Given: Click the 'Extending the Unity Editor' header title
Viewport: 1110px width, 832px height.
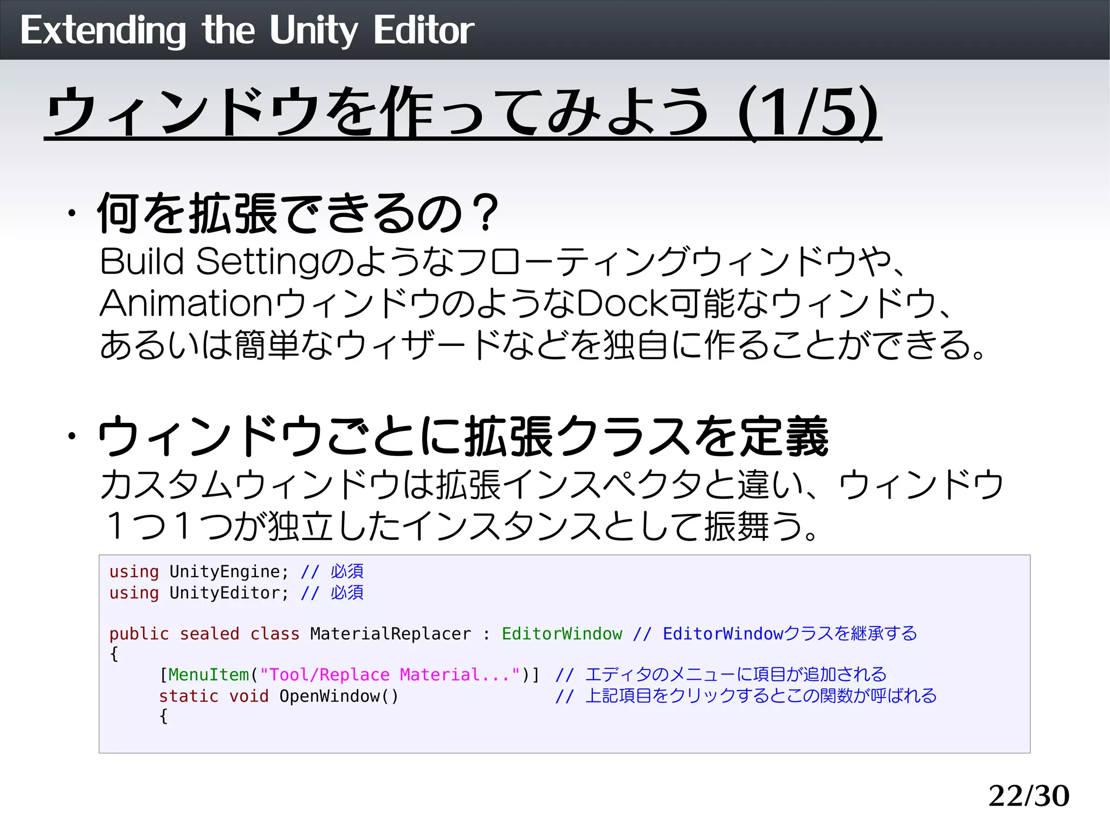Looking at the screenshot, I should 247,30.
